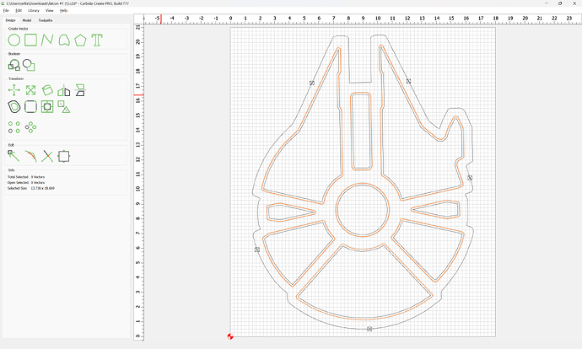This screenshot has width=582, height=349.
Task: Switch to the Model tab
Action: (x=27, y=19)
